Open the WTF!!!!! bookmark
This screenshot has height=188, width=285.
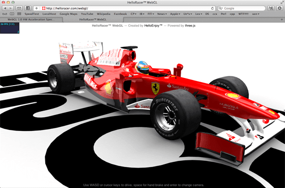pyautogui.click(x=243, y=14)
